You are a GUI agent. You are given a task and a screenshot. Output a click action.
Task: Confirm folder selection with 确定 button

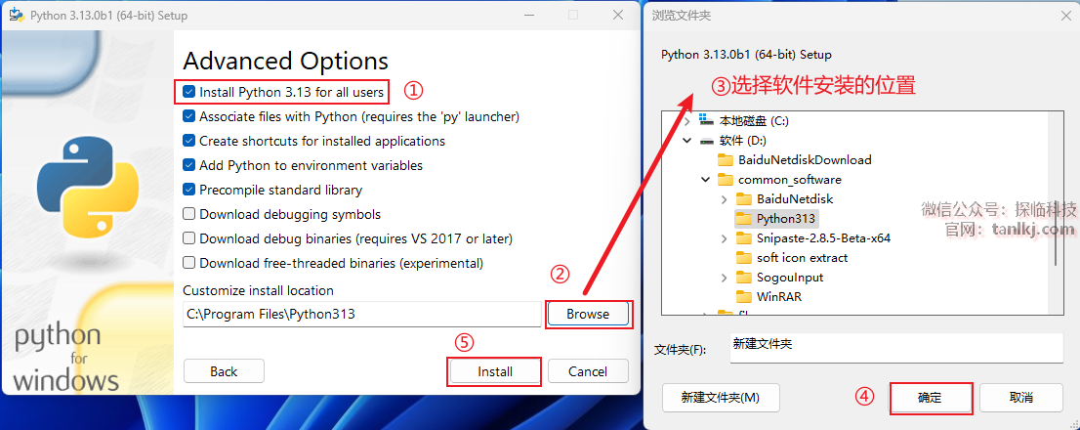coord(930,398)
